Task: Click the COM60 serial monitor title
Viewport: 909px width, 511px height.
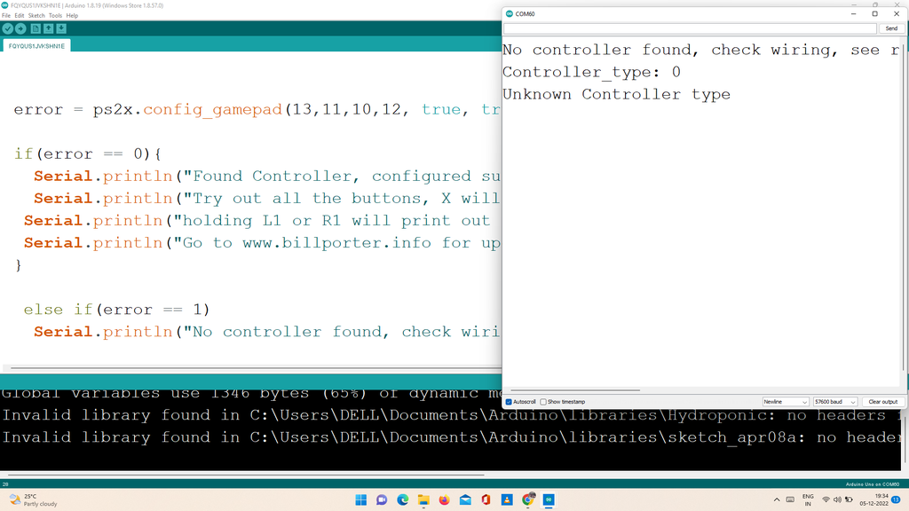Action: pyautogui.click(x=525, y=14)
